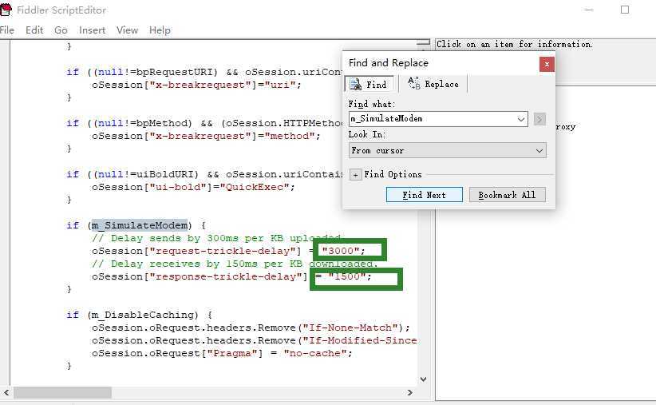Screen dimensions: 656x405
Task: Open the Help menu
Action: coord(160,30)
